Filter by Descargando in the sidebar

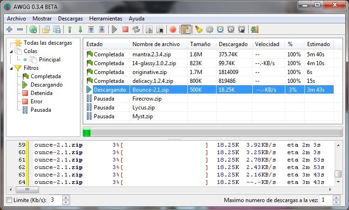pos(46,85)
